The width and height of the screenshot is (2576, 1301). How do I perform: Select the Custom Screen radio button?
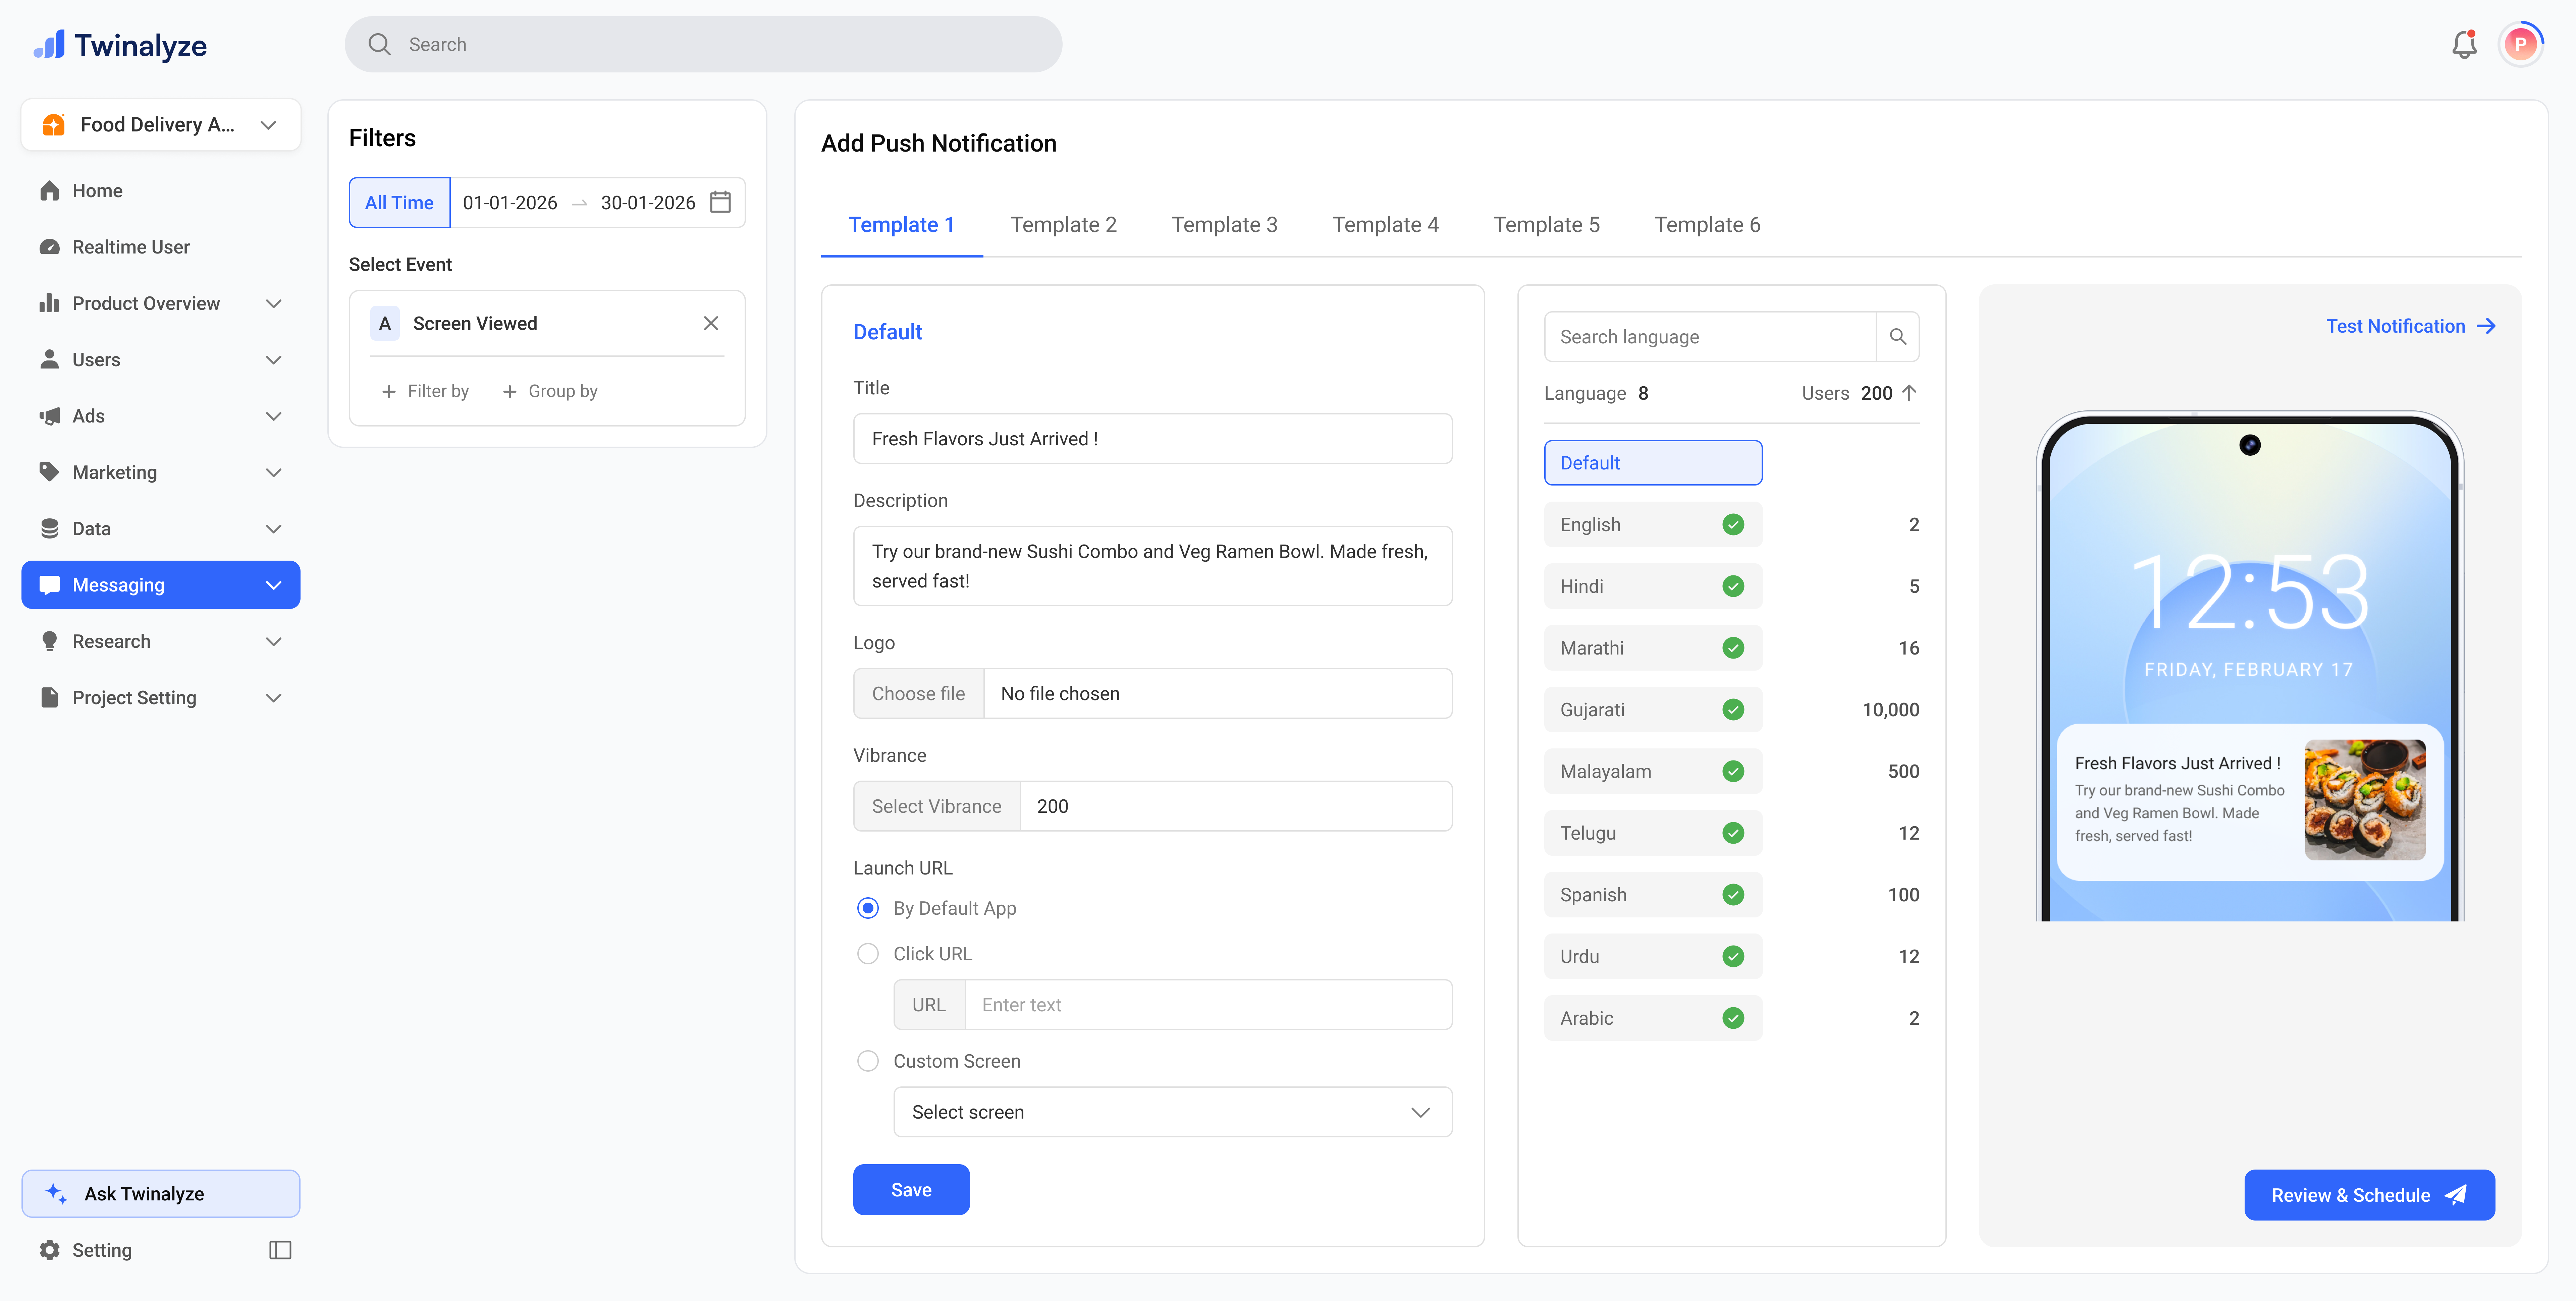[868, 1061]
